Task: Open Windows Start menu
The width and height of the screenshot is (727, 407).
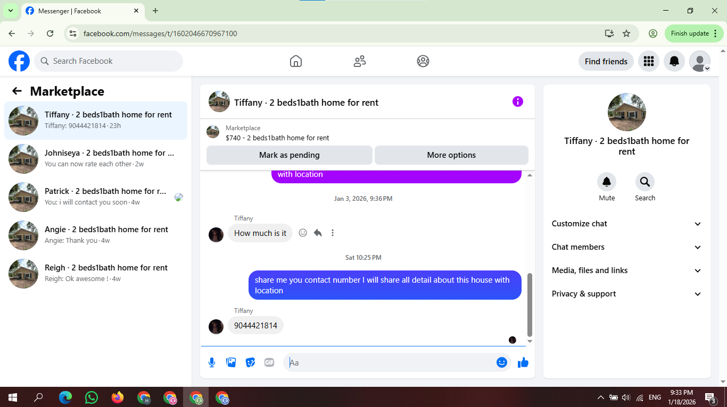Action: click(x=13, y=397)
